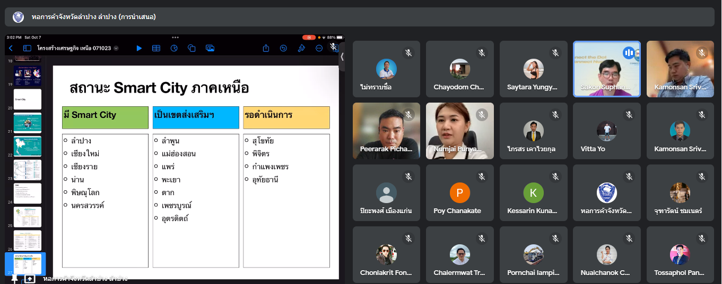Click the insert shape icon in Keynote toolbar
This screenshot has height=284, width=722.
click(192, 48)
